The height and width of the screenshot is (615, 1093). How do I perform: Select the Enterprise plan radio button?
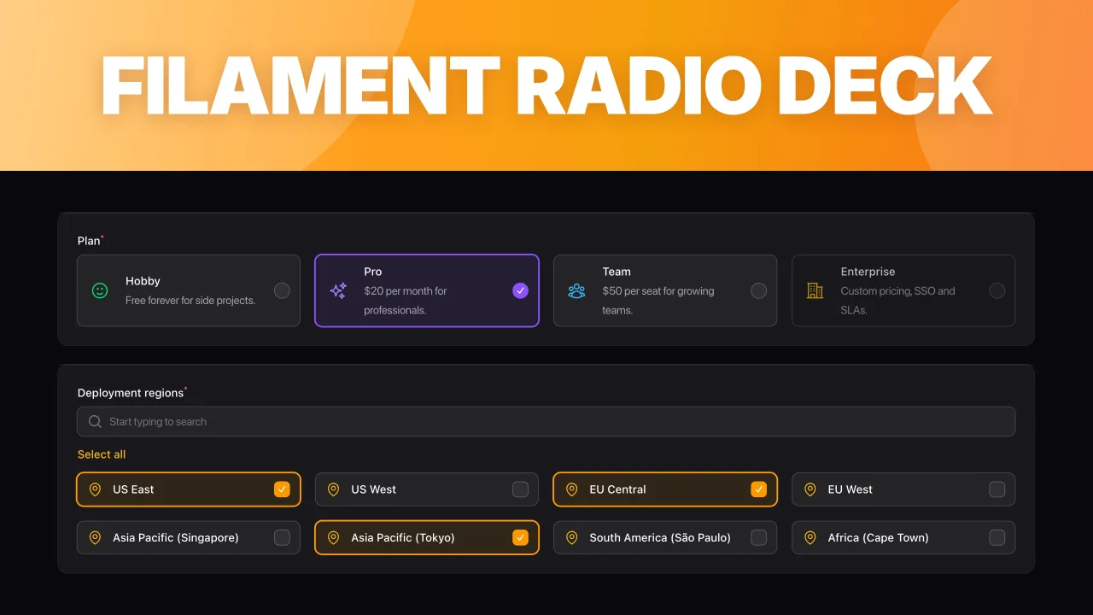pos(997,290)
